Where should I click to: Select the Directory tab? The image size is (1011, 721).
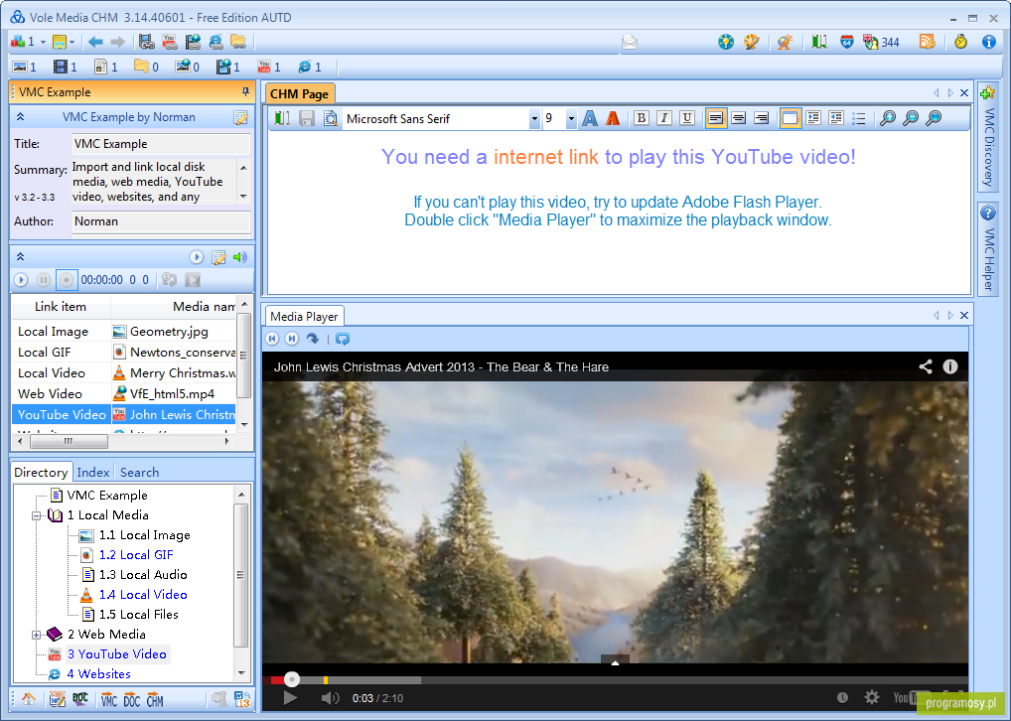coord(41,472)
